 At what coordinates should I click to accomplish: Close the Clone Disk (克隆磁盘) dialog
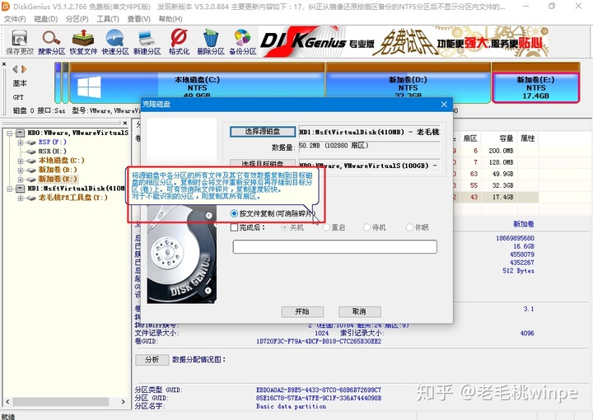point(444,105)
